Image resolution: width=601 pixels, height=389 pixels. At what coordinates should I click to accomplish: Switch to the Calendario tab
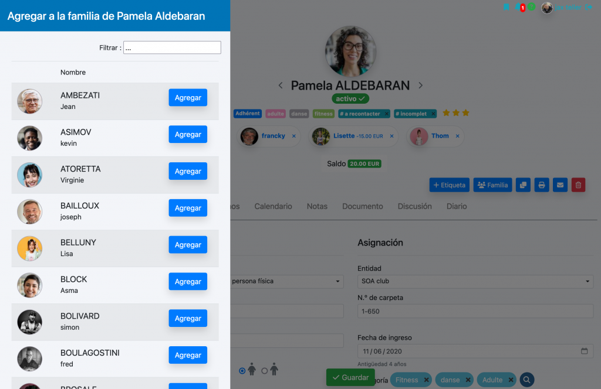[274, 206]
